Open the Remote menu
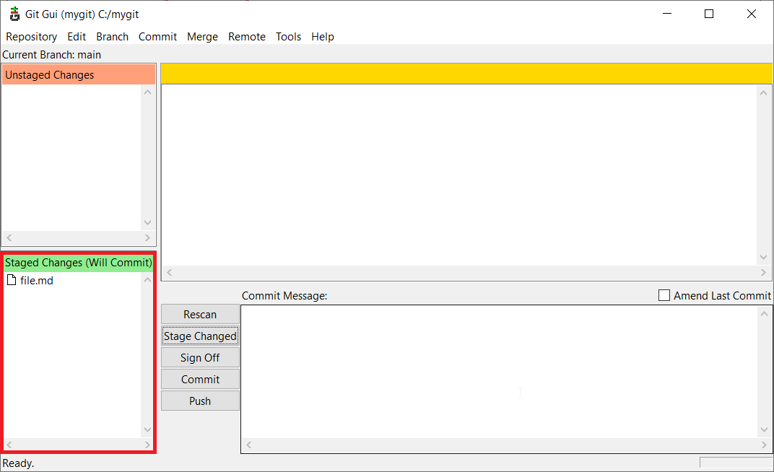 point(247,37)
